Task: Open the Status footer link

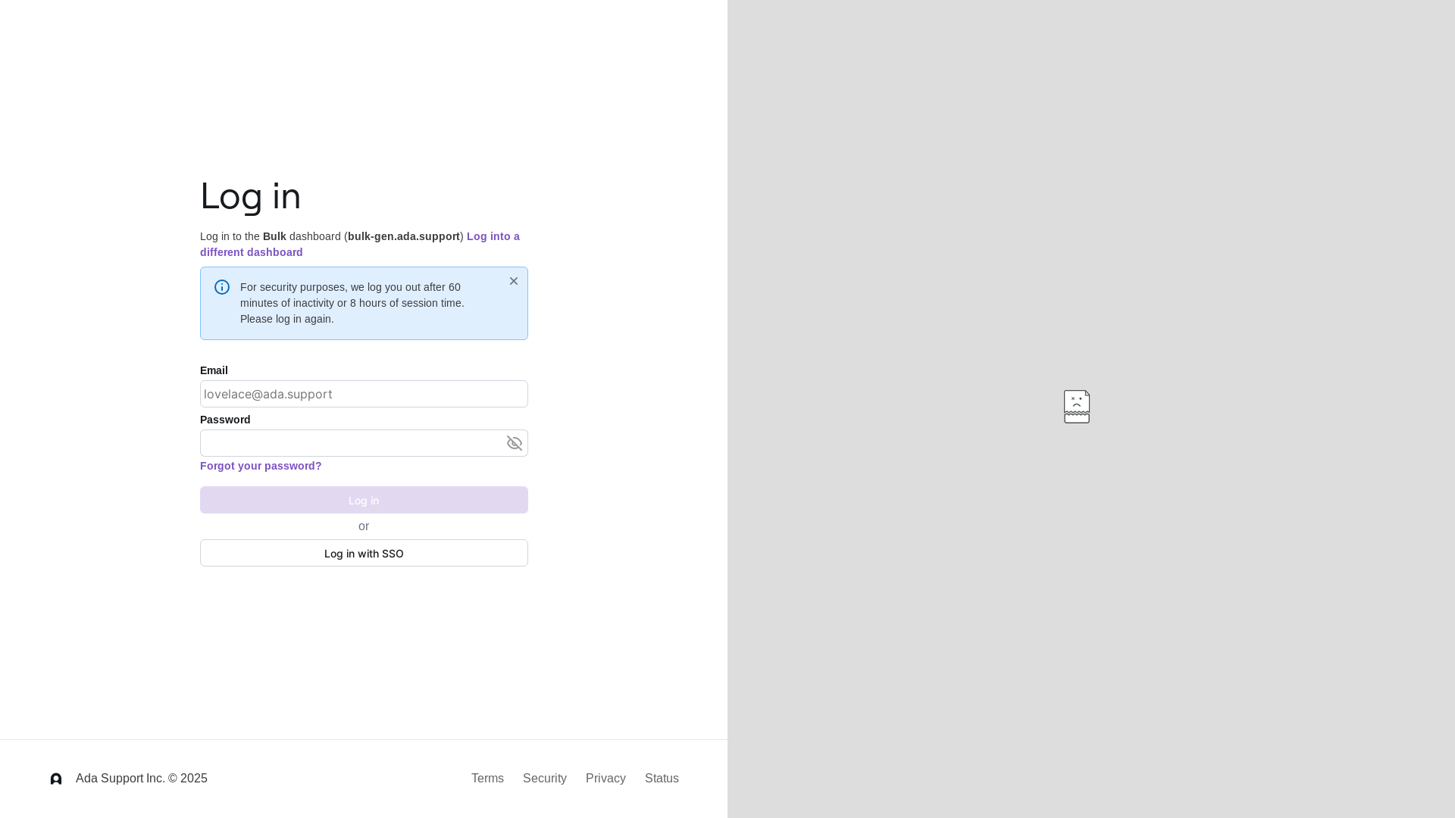Action: [662, 779]
